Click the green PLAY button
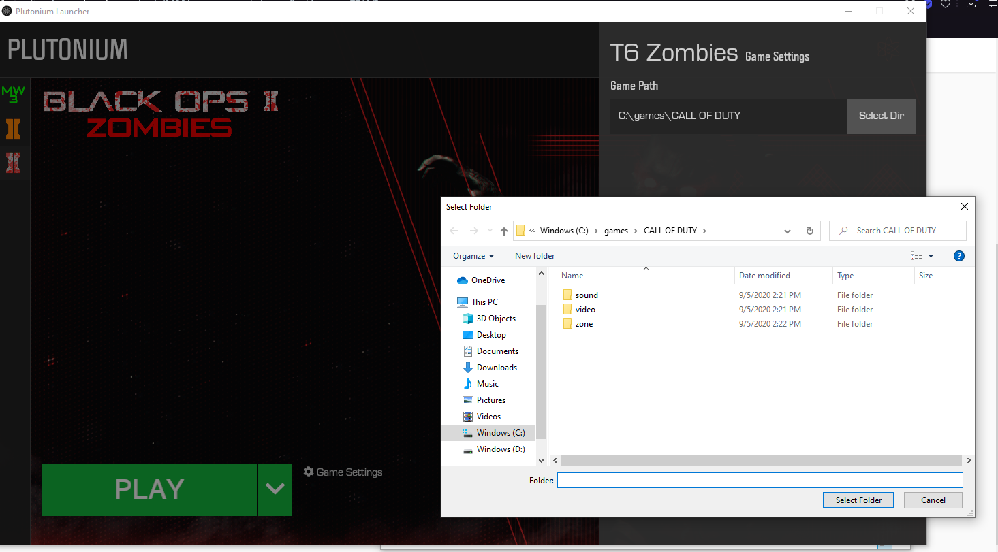 pos(149,489)
